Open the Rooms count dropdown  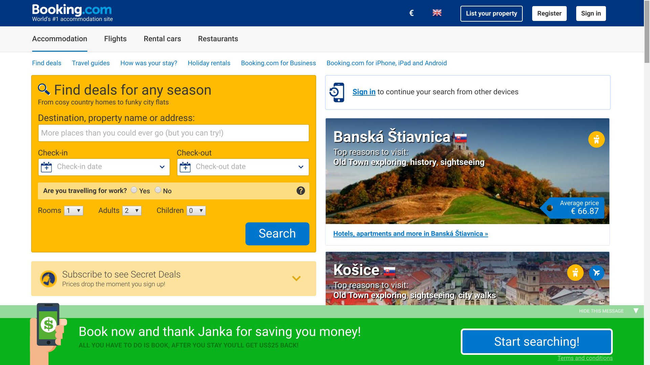tap(74, 211)
